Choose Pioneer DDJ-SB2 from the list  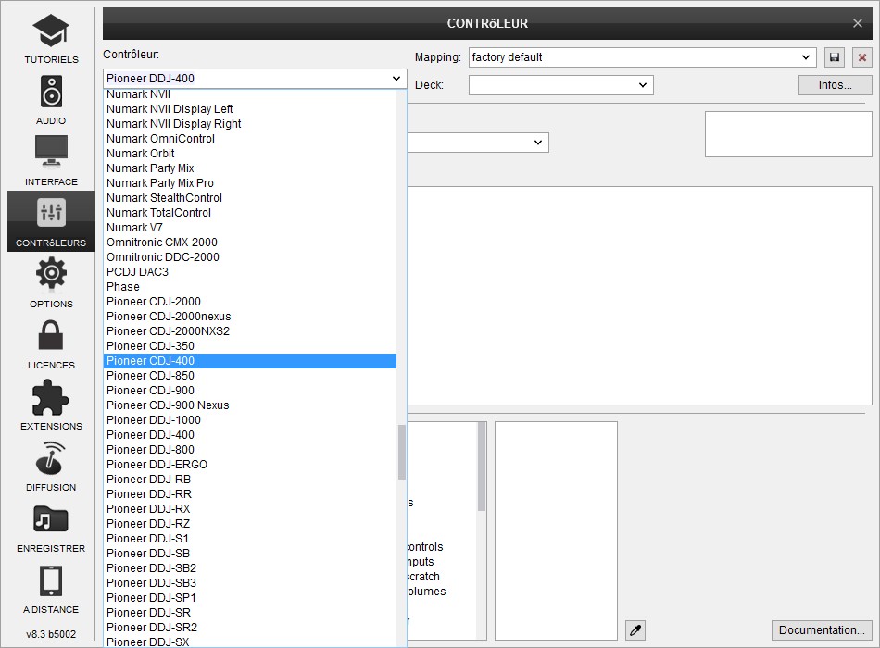250,567
